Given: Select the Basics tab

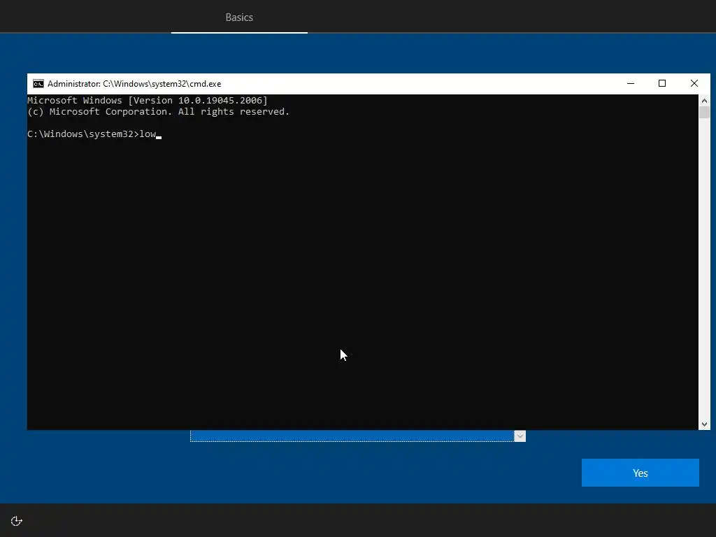Looking at the screenshot, I should point(239,17).
